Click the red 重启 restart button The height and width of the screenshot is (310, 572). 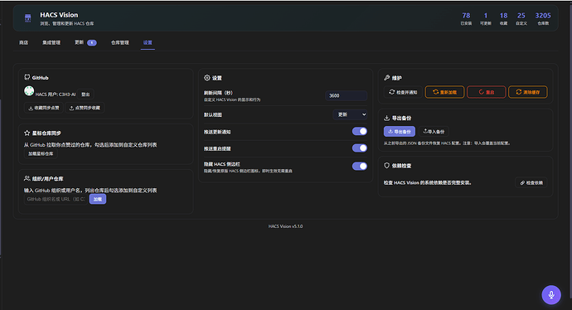(x=487, y=92)
